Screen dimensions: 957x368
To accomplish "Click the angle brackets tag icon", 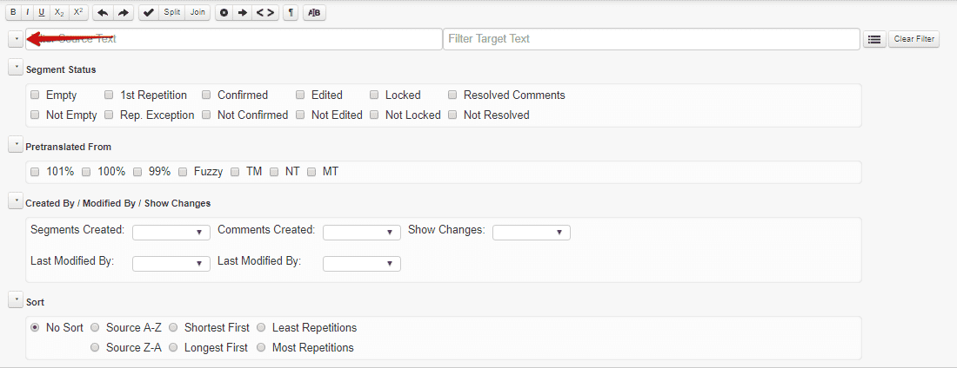I will pos(264,13).
